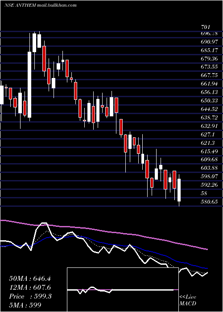Click the Price : 599.3 indicator text
Viewport: 223px width, 312px height.
coord(30,296)
